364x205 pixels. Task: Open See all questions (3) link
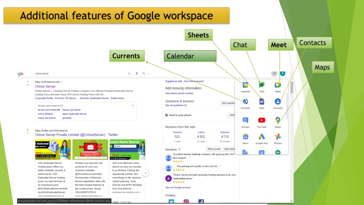click(176, 105)
